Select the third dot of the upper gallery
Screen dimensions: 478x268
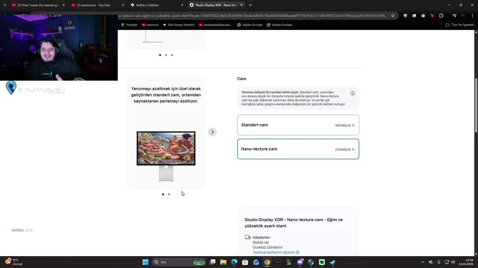[x=172, y=55]
